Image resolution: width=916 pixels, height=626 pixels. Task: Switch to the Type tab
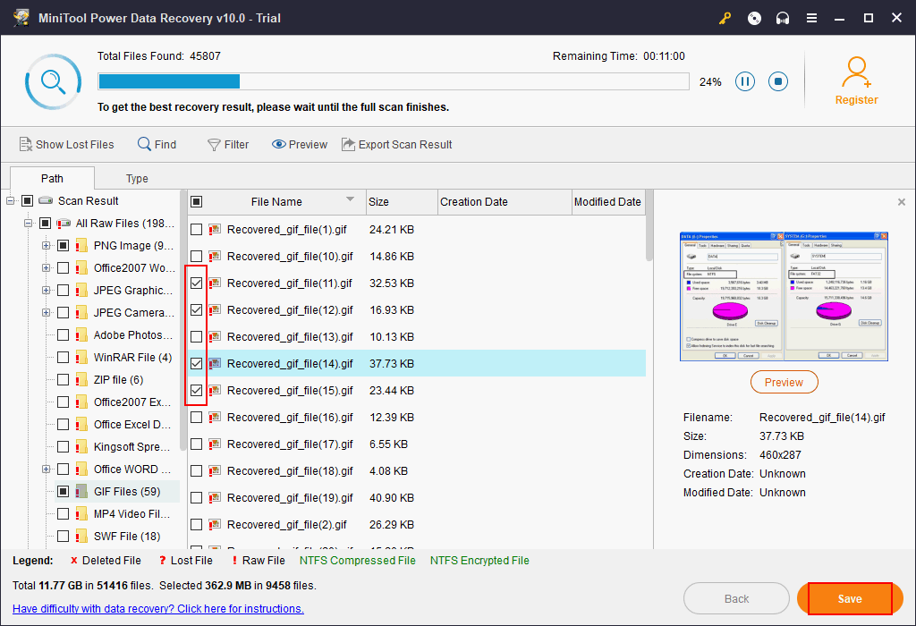coord(137,178)
